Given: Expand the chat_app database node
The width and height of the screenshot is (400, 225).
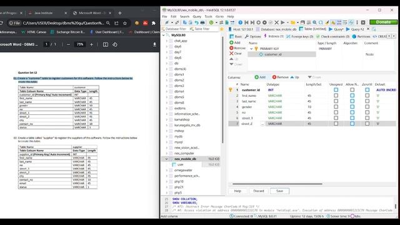Looking at the screenshot, I should tap(167, 41).
